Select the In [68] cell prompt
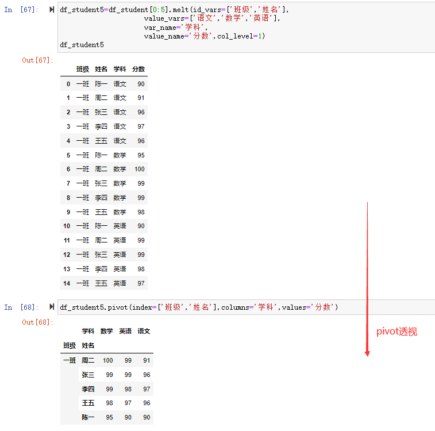This screenshot has width=435, height=431. (21, 307)
